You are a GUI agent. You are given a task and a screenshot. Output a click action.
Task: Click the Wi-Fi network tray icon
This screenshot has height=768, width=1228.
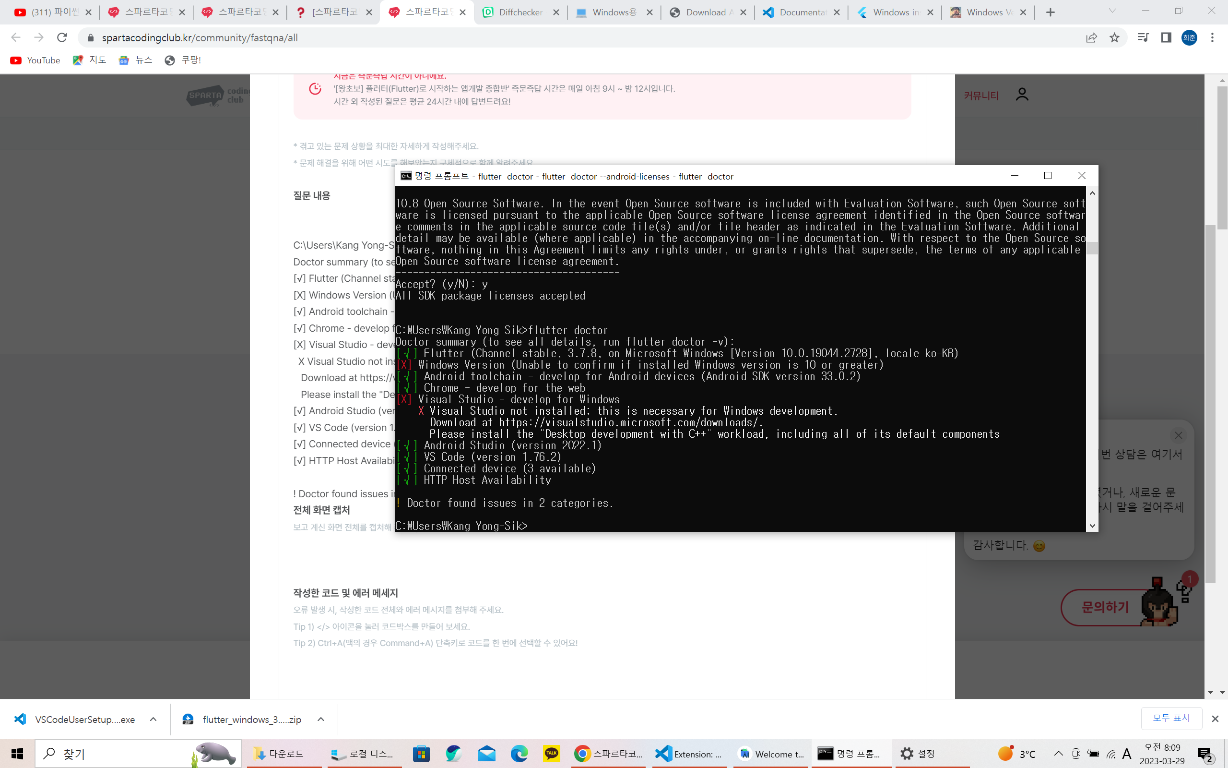(1111, 754)
